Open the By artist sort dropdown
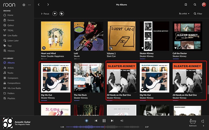Viewport: 209px width, 130px height. coord(184,14)
